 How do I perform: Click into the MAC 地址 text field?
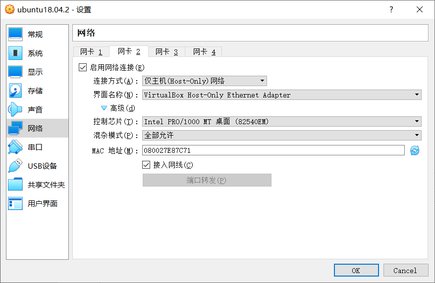[273, 150]
